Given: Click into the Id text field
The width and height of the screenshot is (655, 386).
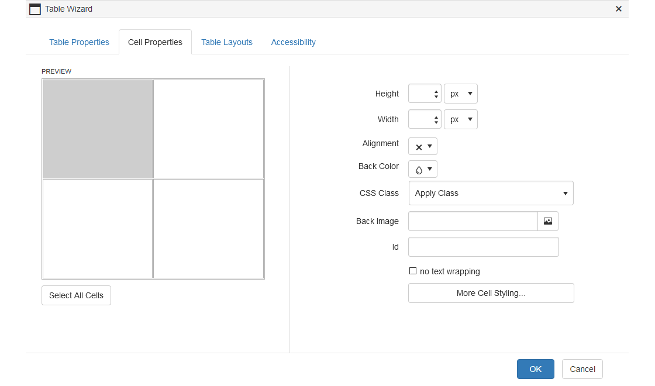Looking at the screenshot, I should click(x=483, y=247).
